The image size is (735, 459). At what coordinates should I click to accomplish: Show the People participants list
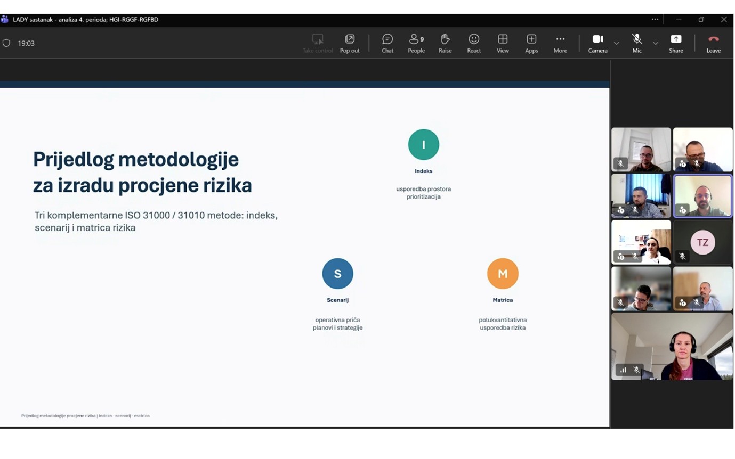click(x=416, y=43)
